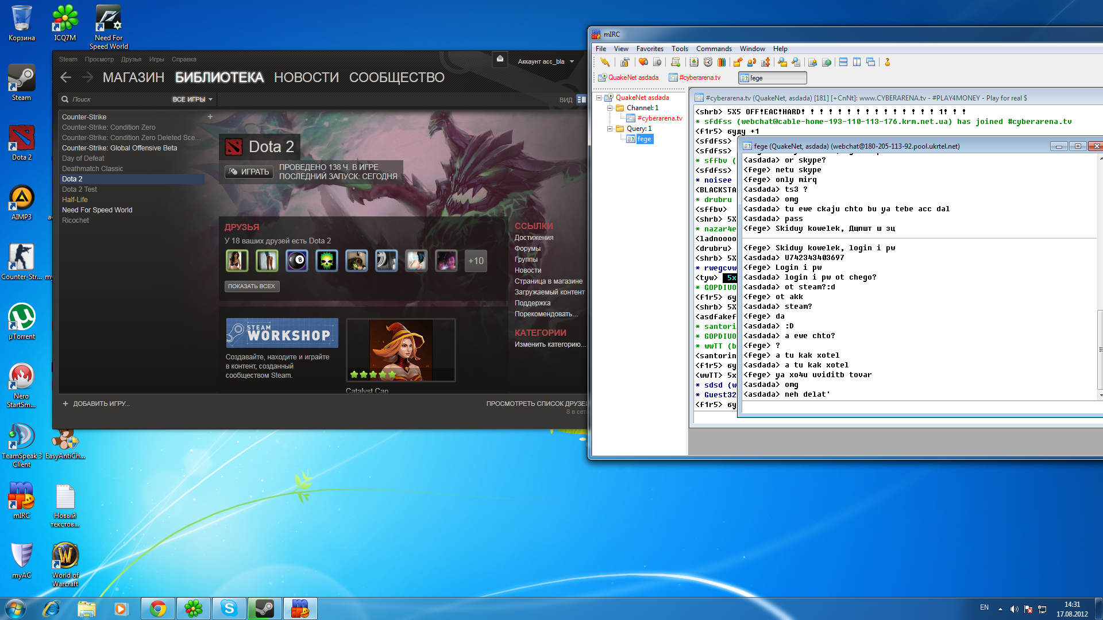Open the mIRC Tools menu
The image size is (1103, 620).
(680, 49)
